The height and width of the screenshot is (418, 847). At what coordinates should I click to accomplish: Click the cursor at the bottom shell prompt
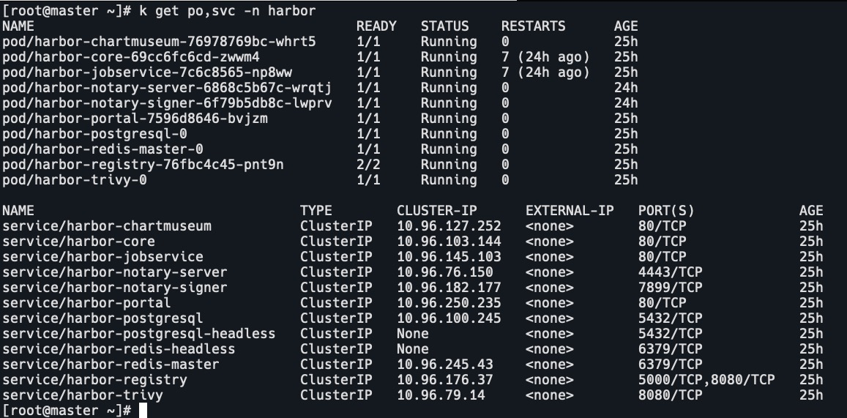click(x=143, y=411)
